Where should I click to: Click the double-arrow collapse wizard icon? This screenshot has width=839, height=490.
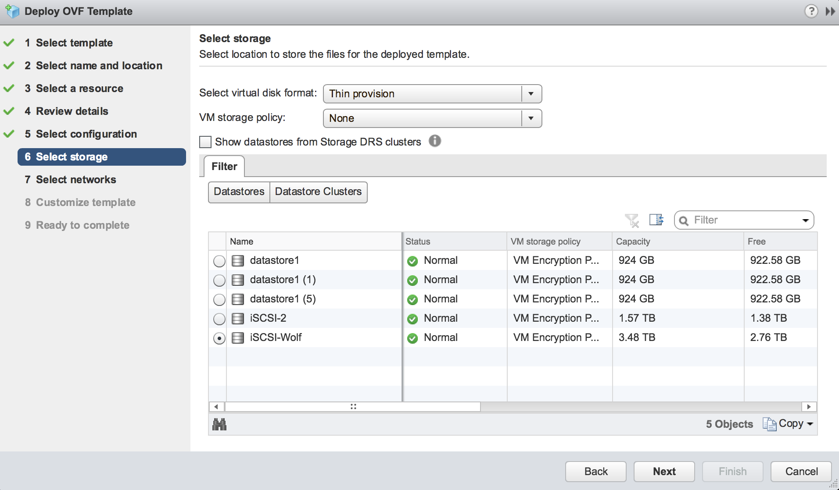coord(830,11)
